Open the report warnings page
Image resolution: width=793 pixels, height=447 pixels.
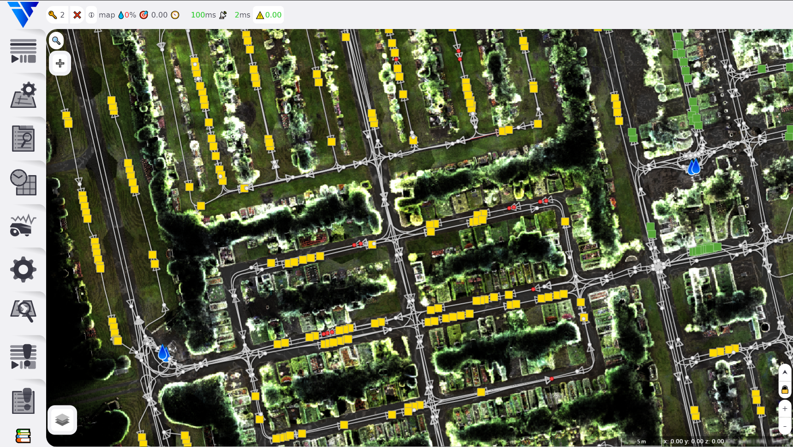click(23, 400)
